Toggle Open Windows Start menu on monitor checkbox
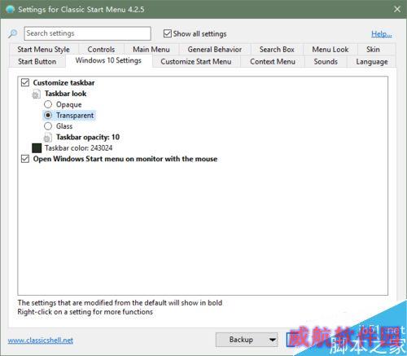The width and height of the screenshot is (407, 356). coord(25,159)
